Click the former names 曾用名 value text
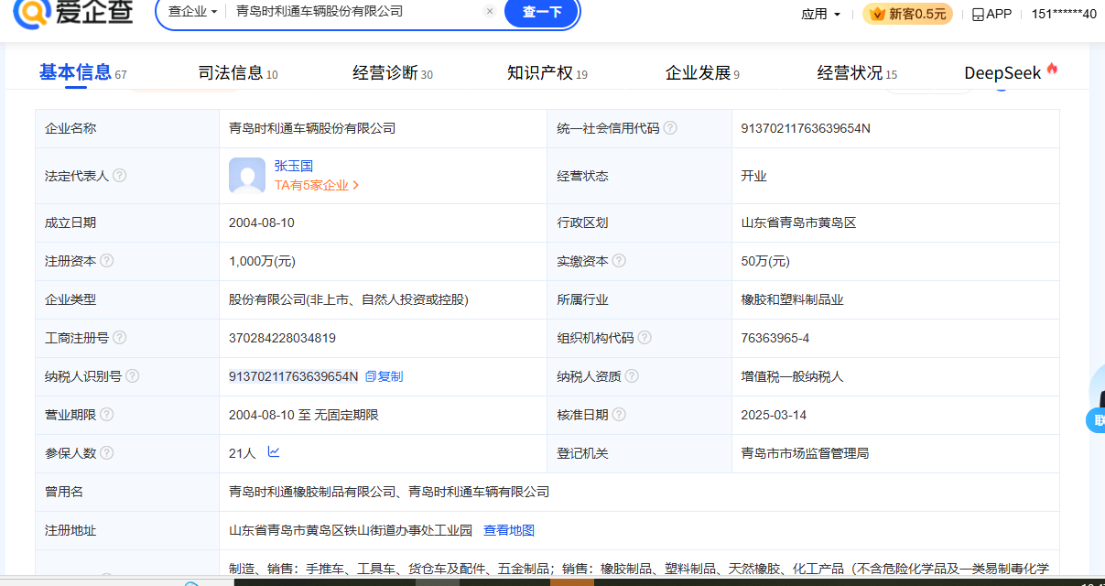The image size is (1105, 586). coord(389,492)
